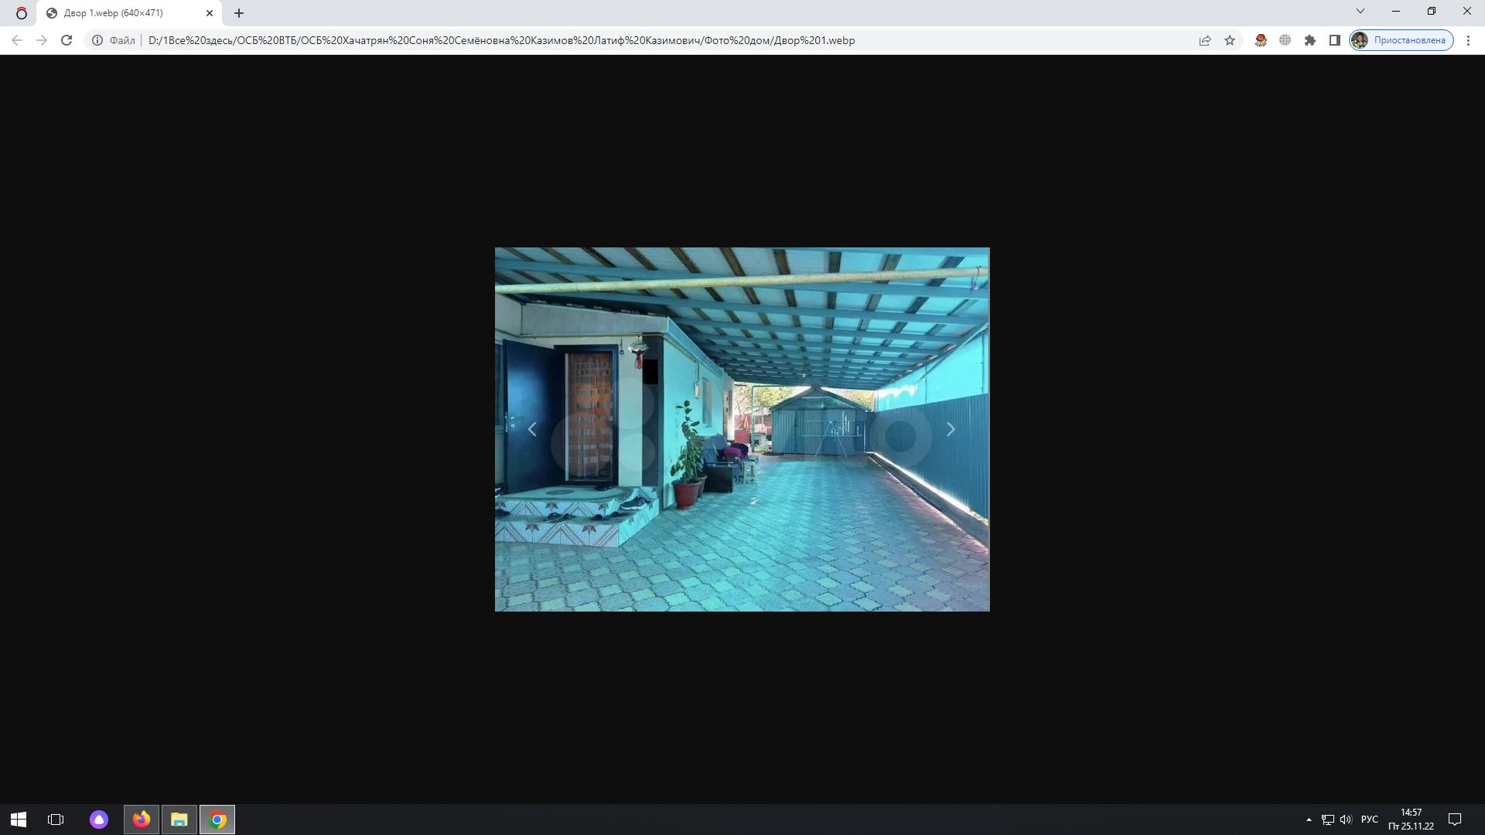Toggle the browser side panel
Viewport: 1485px width, 835px height.
point(1335,40)
